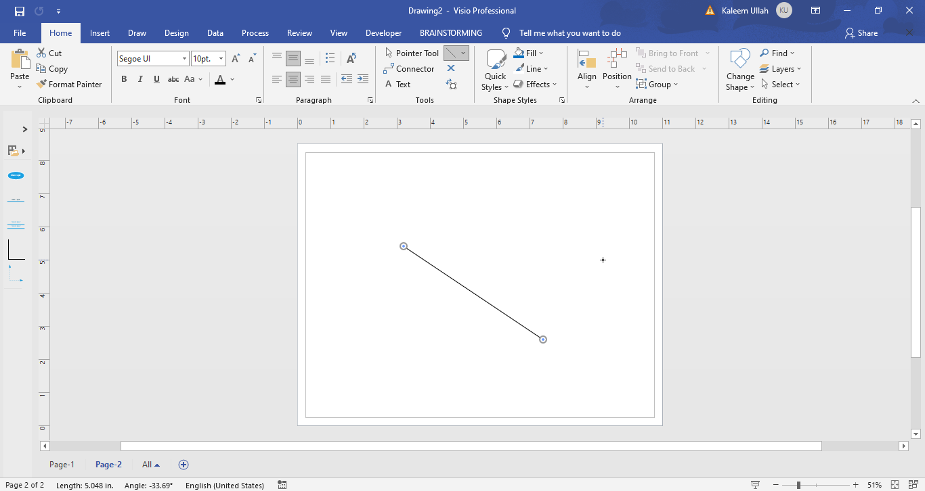Toggle italic formatting
The image size is (925, 491).
point(140,79)
